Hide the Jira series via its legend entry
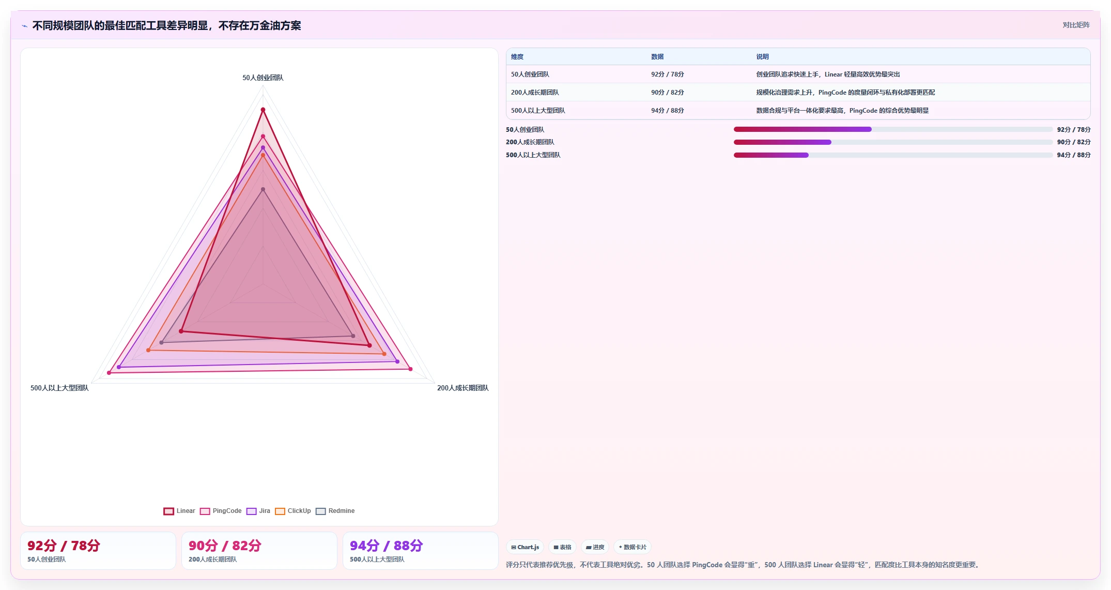 (x=258, y=511)
